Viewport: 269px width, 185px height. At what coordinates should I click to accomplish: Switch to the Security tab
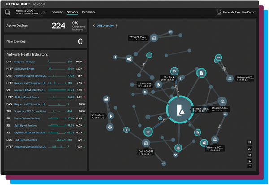tap(57, 12)
